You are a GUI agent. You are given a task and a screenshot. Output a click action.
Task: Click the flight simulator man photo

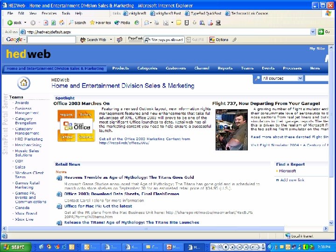coord(231,130)
